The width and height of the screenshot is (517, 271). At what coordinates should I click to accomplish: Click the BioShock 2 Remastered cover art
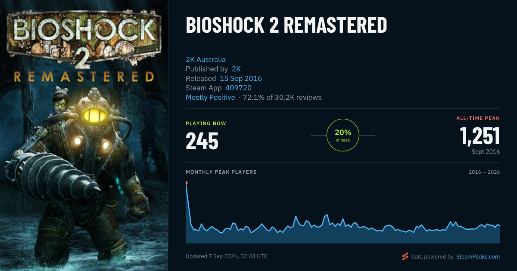84,135
